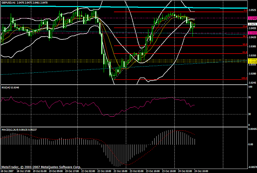Select the Fibonacci 38.2 level label

(x=245, y=37)
